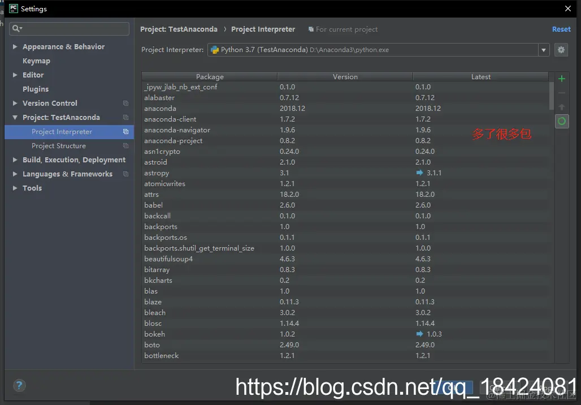Close the Settings dialog
581x405 pixels.
(567, 8)
